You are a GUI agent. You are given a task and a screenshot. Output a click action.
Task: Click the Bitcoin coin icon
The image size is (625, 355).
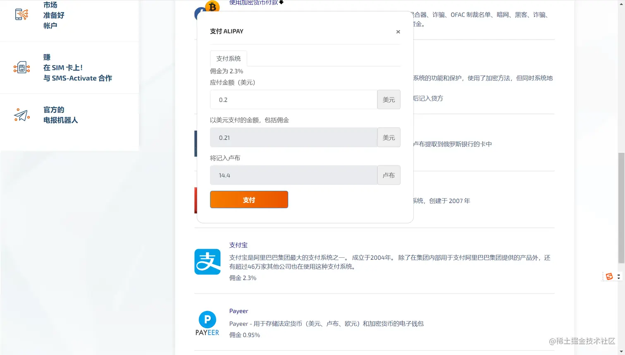tap(212, 6)
